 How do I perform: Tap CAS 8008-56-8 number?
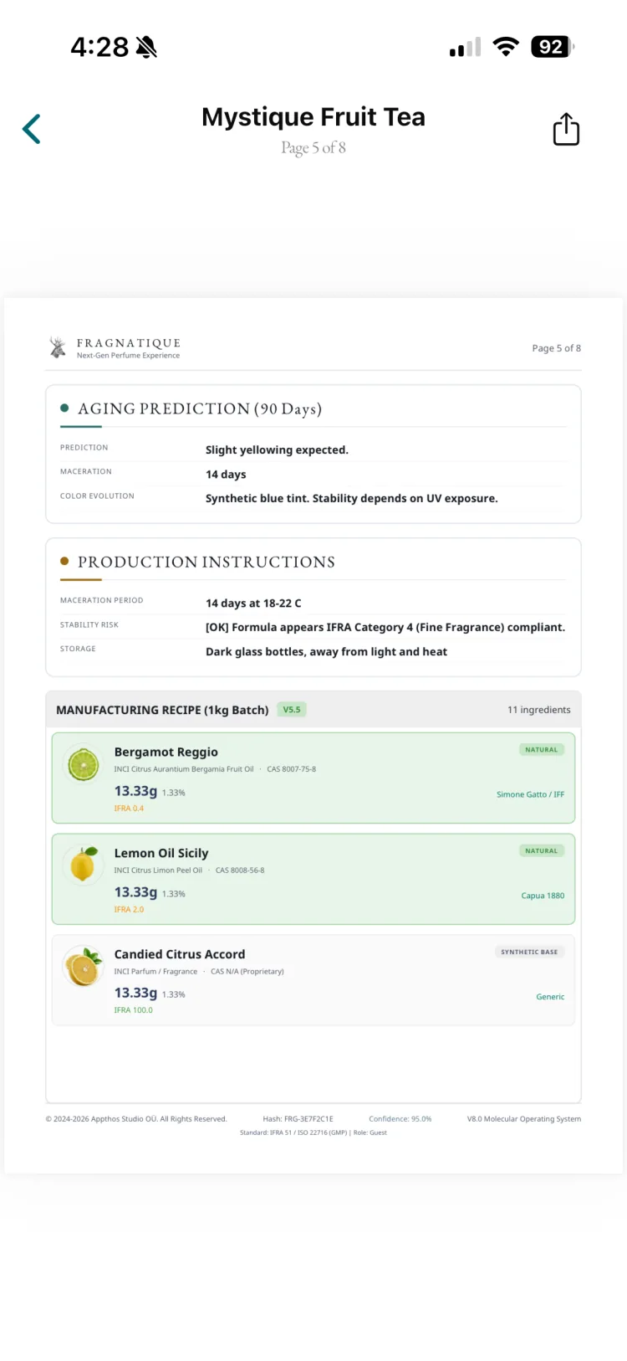[x=240, y=871]
